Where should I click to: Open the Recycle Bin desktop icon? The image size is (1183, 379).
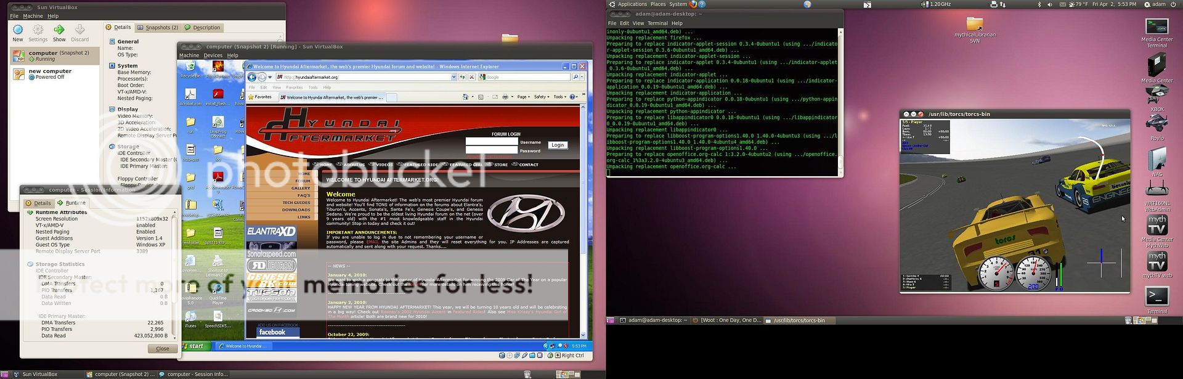click(190, 68)
